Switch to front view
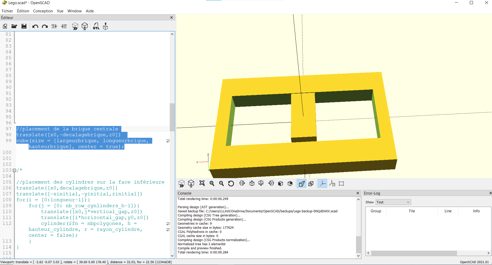 tap(281, 184)
